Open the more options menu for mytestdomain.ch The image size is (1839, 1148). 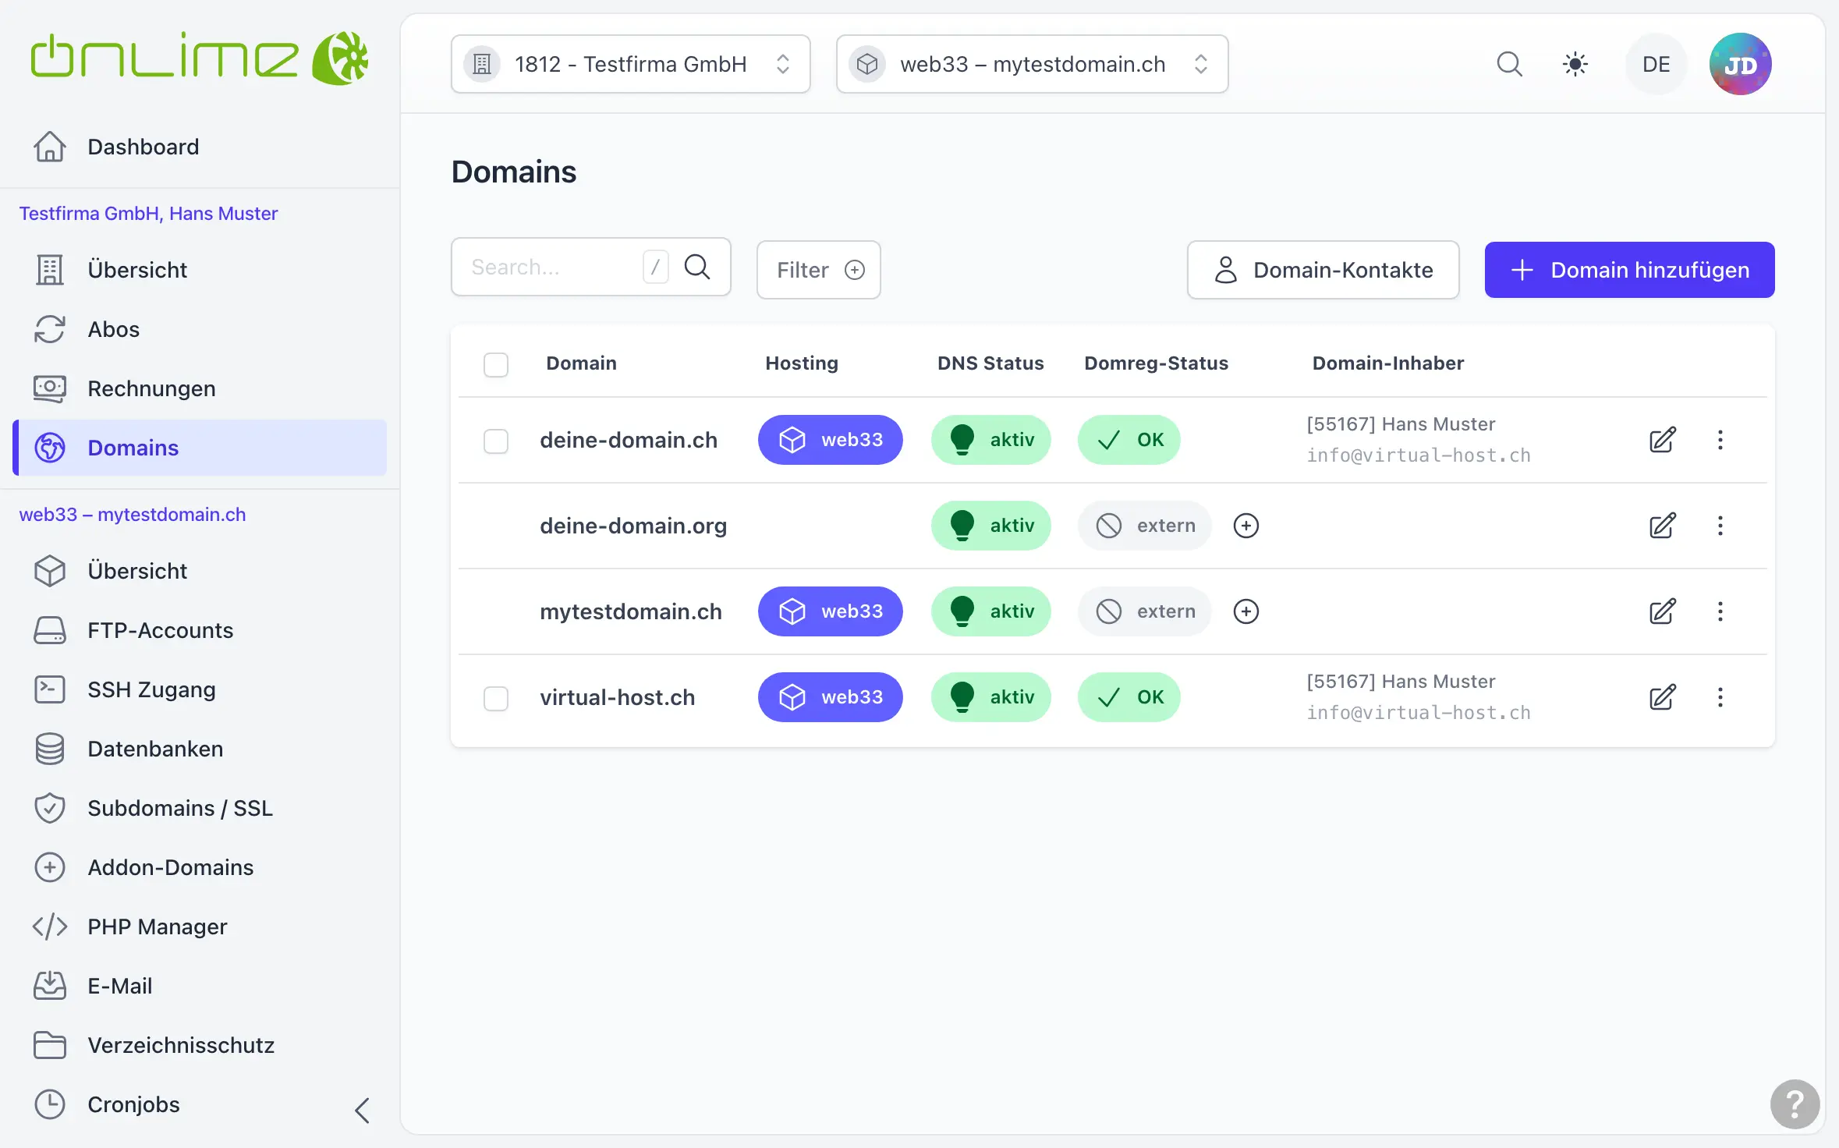pos(1720,611)
